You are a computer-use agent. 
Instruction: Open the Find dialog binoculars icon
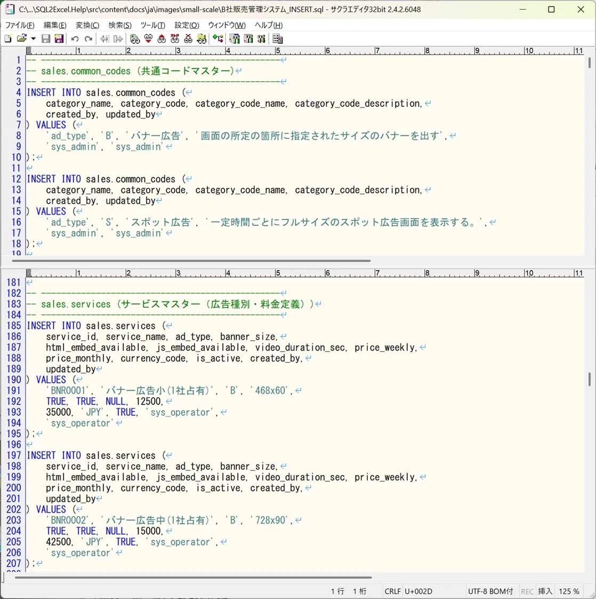(135, 38)
